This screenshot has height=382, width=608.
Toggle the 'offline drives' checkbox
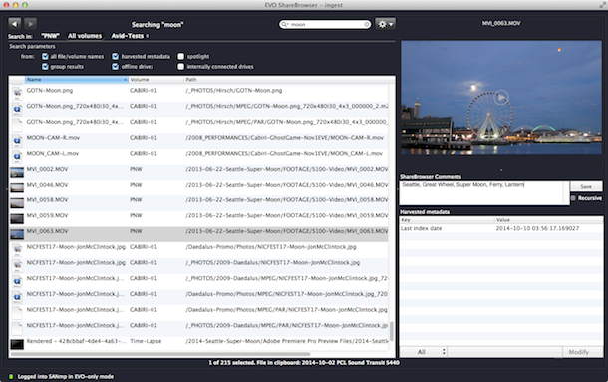click(x=116, y=67)
